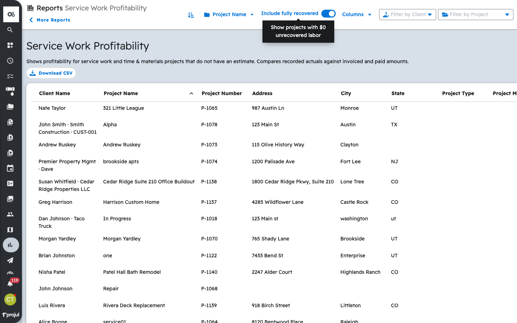Open the map icon in sidebar

click(10, 230)
